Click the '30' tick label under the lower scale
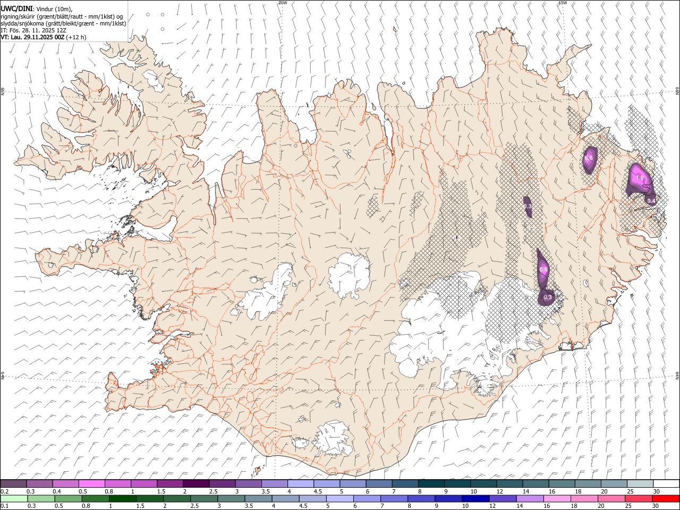680x510 pixels. (656, 506)
